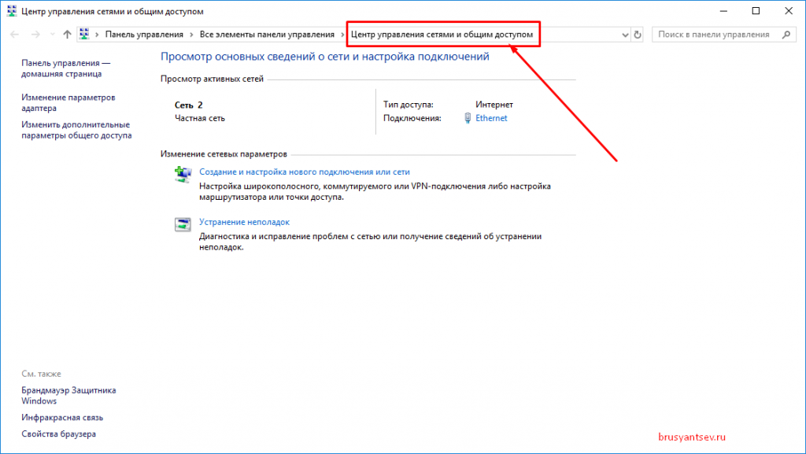Click the Интернет access type value
This screenshot has height=454, width=806.
494,105
